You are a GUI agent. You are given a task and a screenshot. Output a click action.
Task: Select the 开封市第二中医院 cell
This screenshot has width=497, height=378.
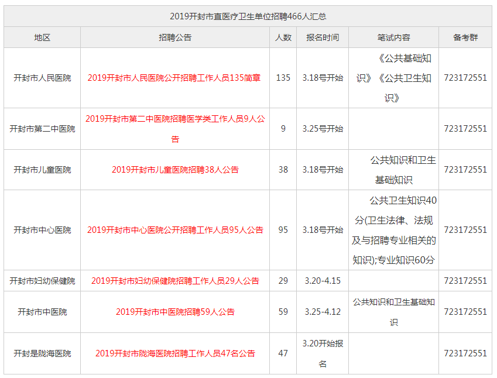click(x=42, y=129)
